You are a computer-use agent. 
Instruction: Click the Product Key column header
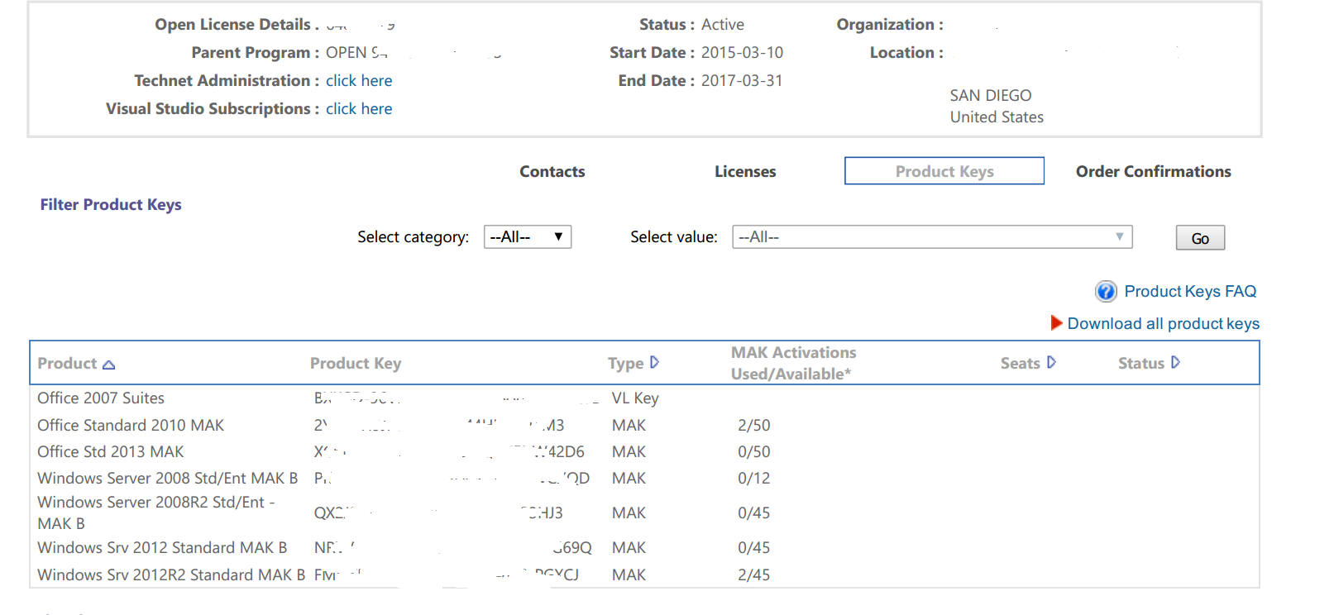(356, 363)
